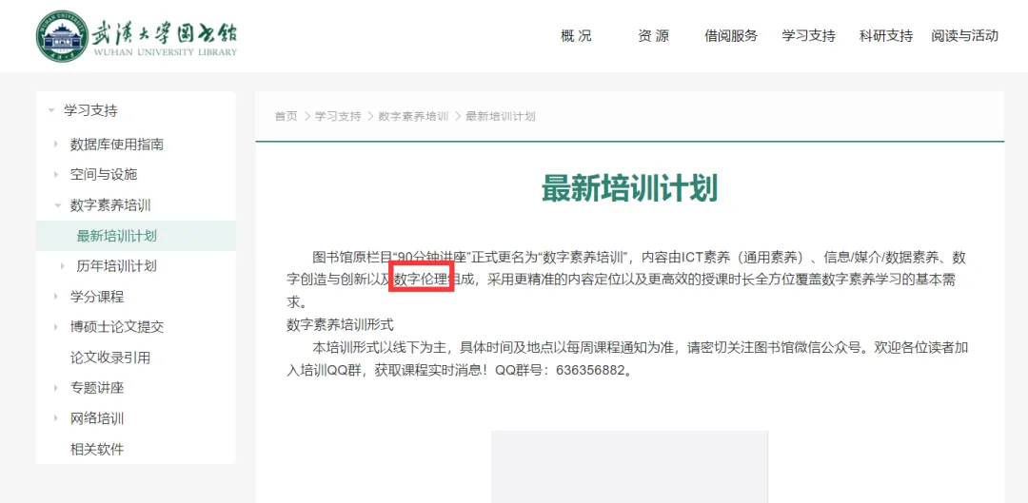Open 学分课程 in the sidebar
The width and height of the screenshot is (1028, 503).
click(x=96, y=297)
